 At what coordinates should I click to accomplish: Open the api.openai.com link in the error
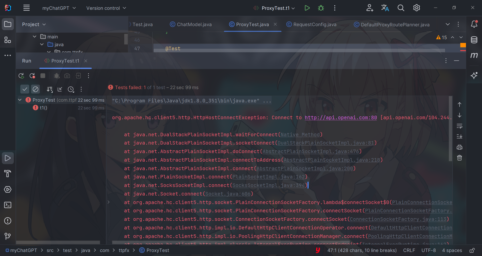pyautogui.click(x=340, y=117)
